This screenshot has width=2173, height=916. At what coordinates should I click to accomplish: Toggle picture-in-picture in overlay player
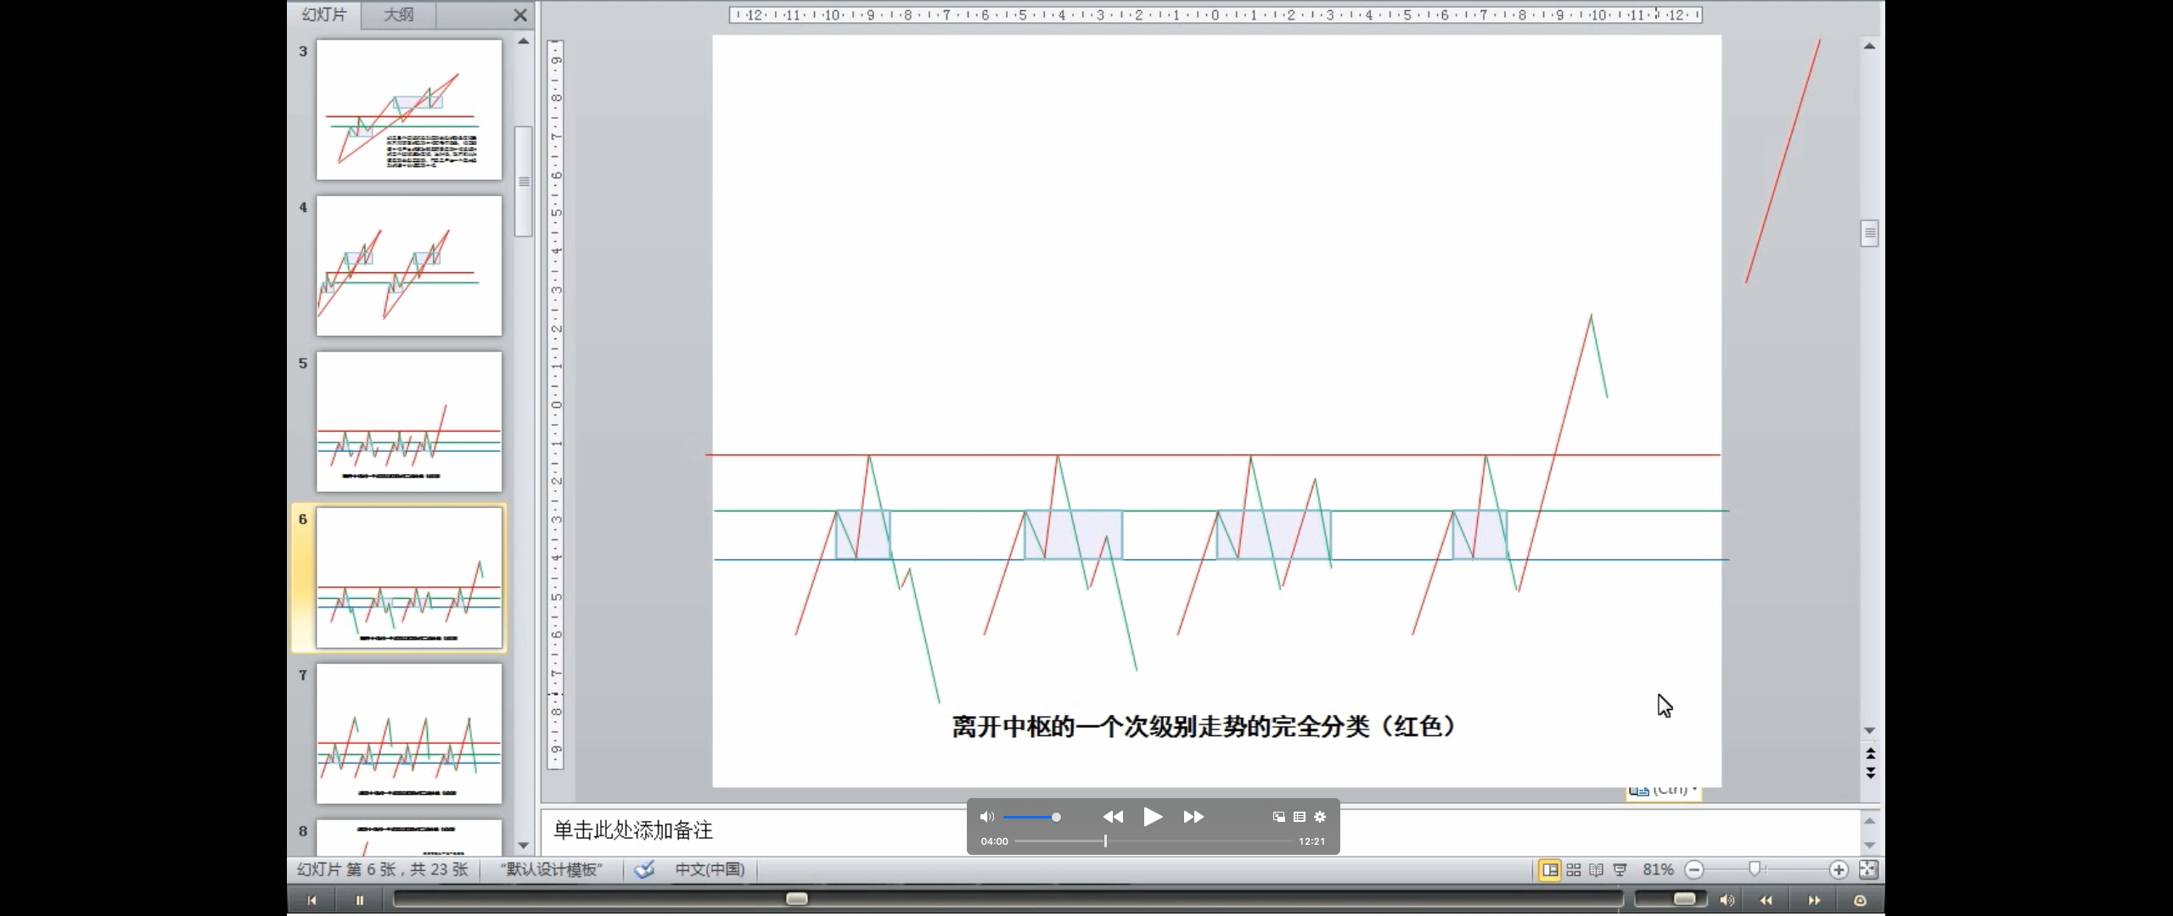1278,817
